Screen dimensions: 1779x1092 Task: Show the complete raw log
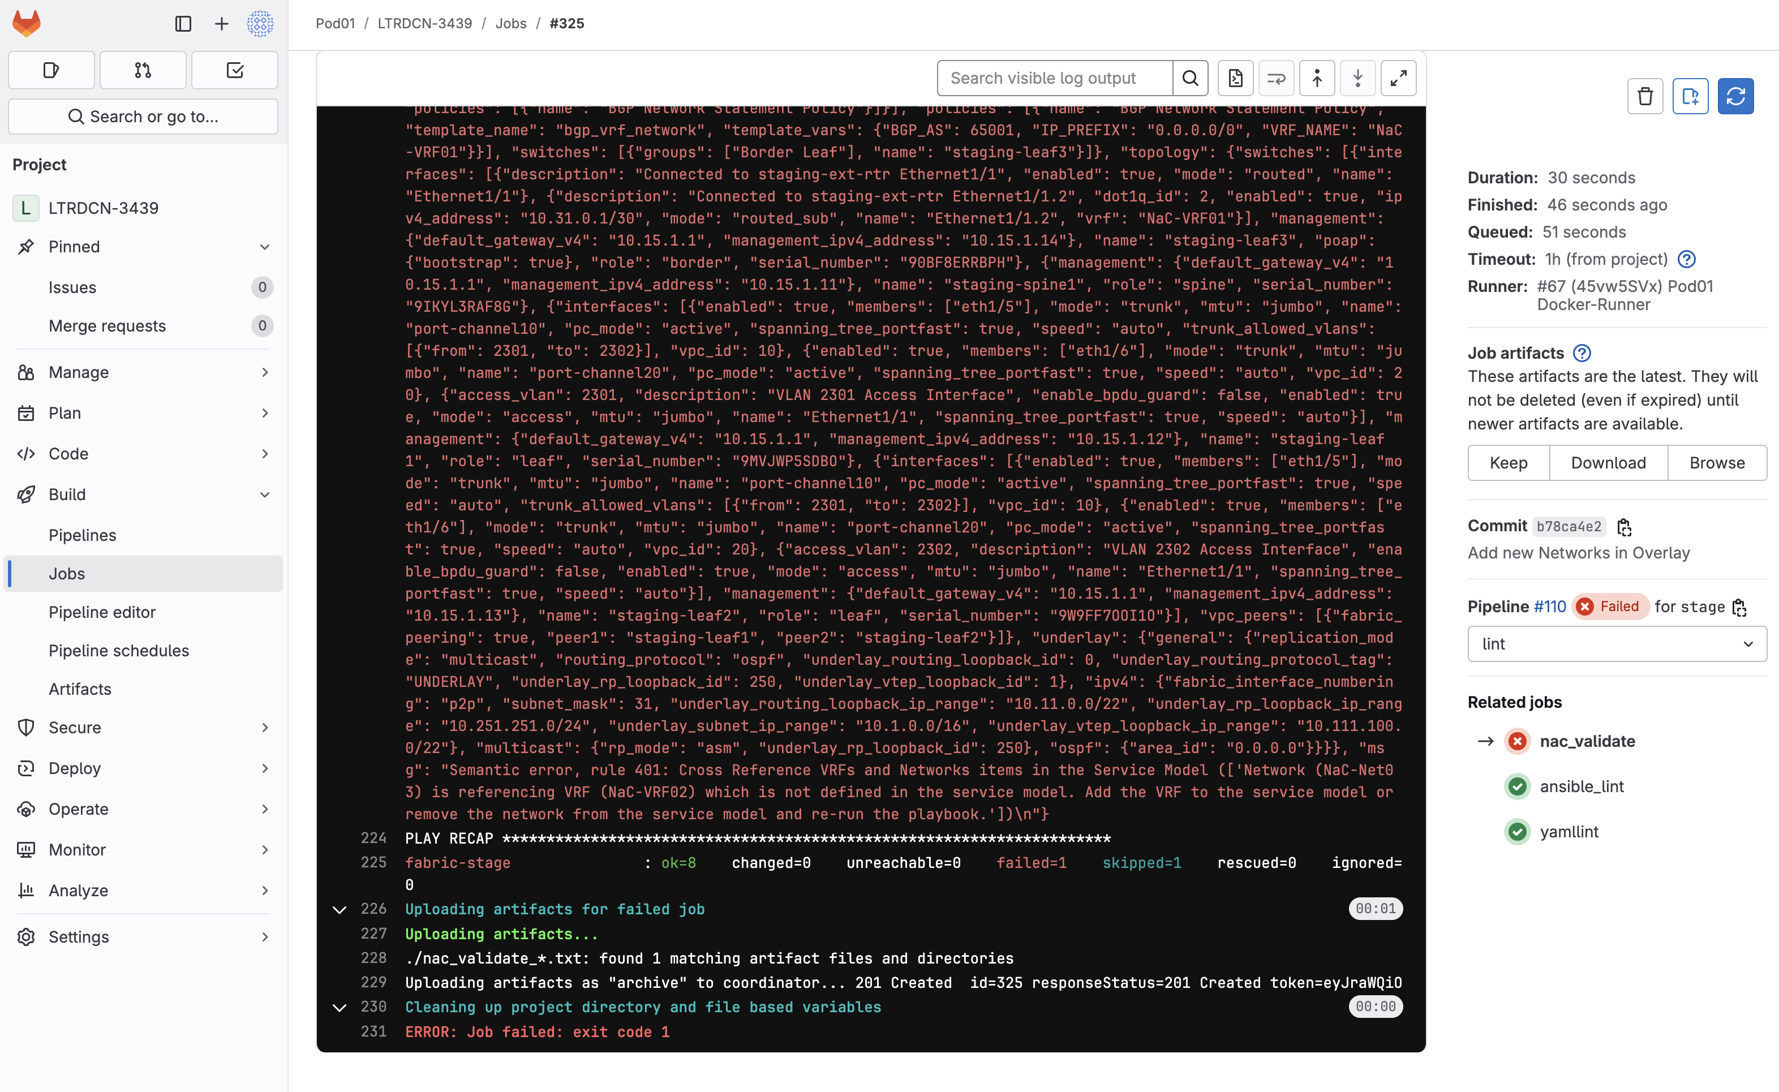point(1235,78)
